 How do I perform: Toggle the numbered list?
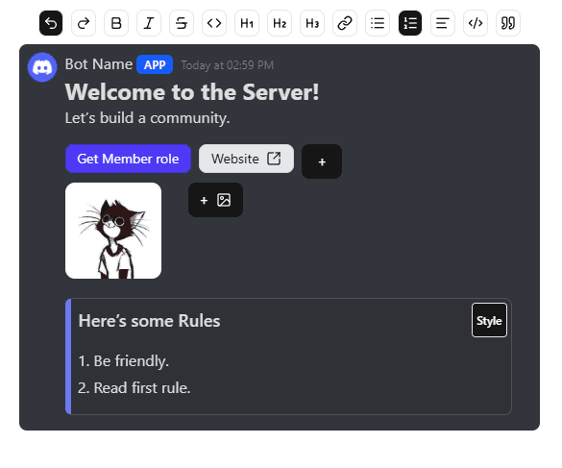pos(410,23)
